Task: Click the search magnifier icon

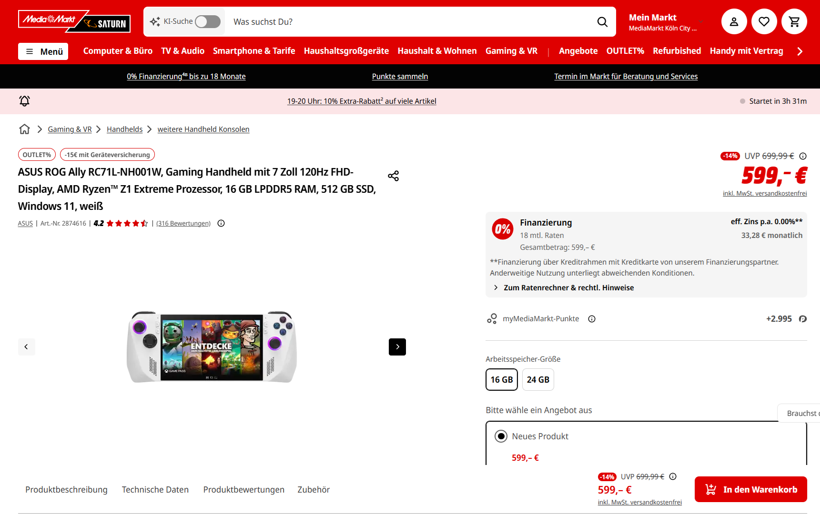Action: (602, 22)
